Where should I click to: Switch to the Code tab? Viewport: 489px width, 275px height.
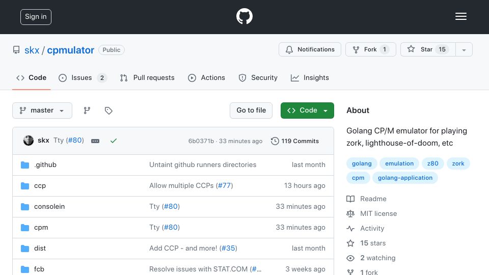click(31, 77)
